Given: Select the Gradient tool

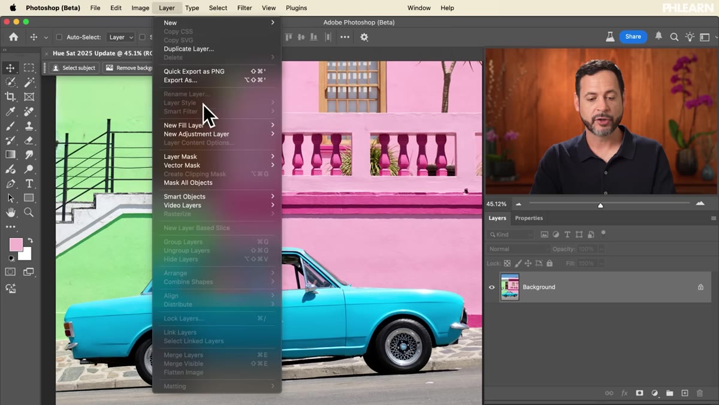Looking at the screenshot, I should pos(10,155).
